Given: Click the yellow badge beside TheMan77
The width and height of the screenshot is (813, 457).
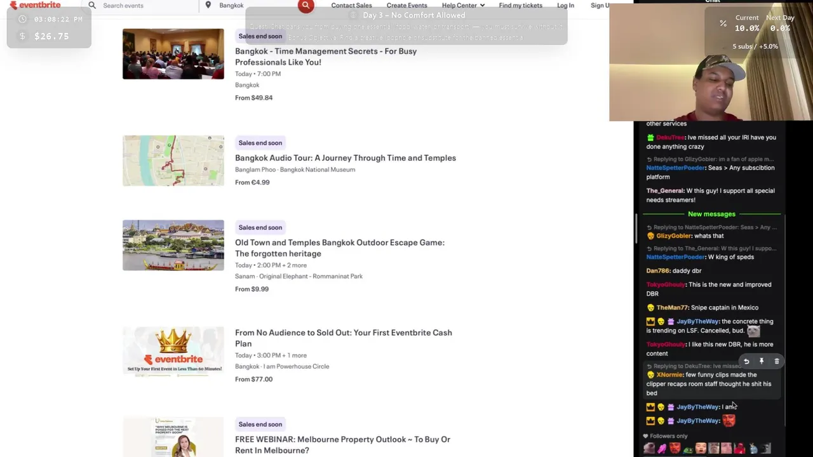Looking at the screenshot, I should pyautogui.click(x=650, y=308).
